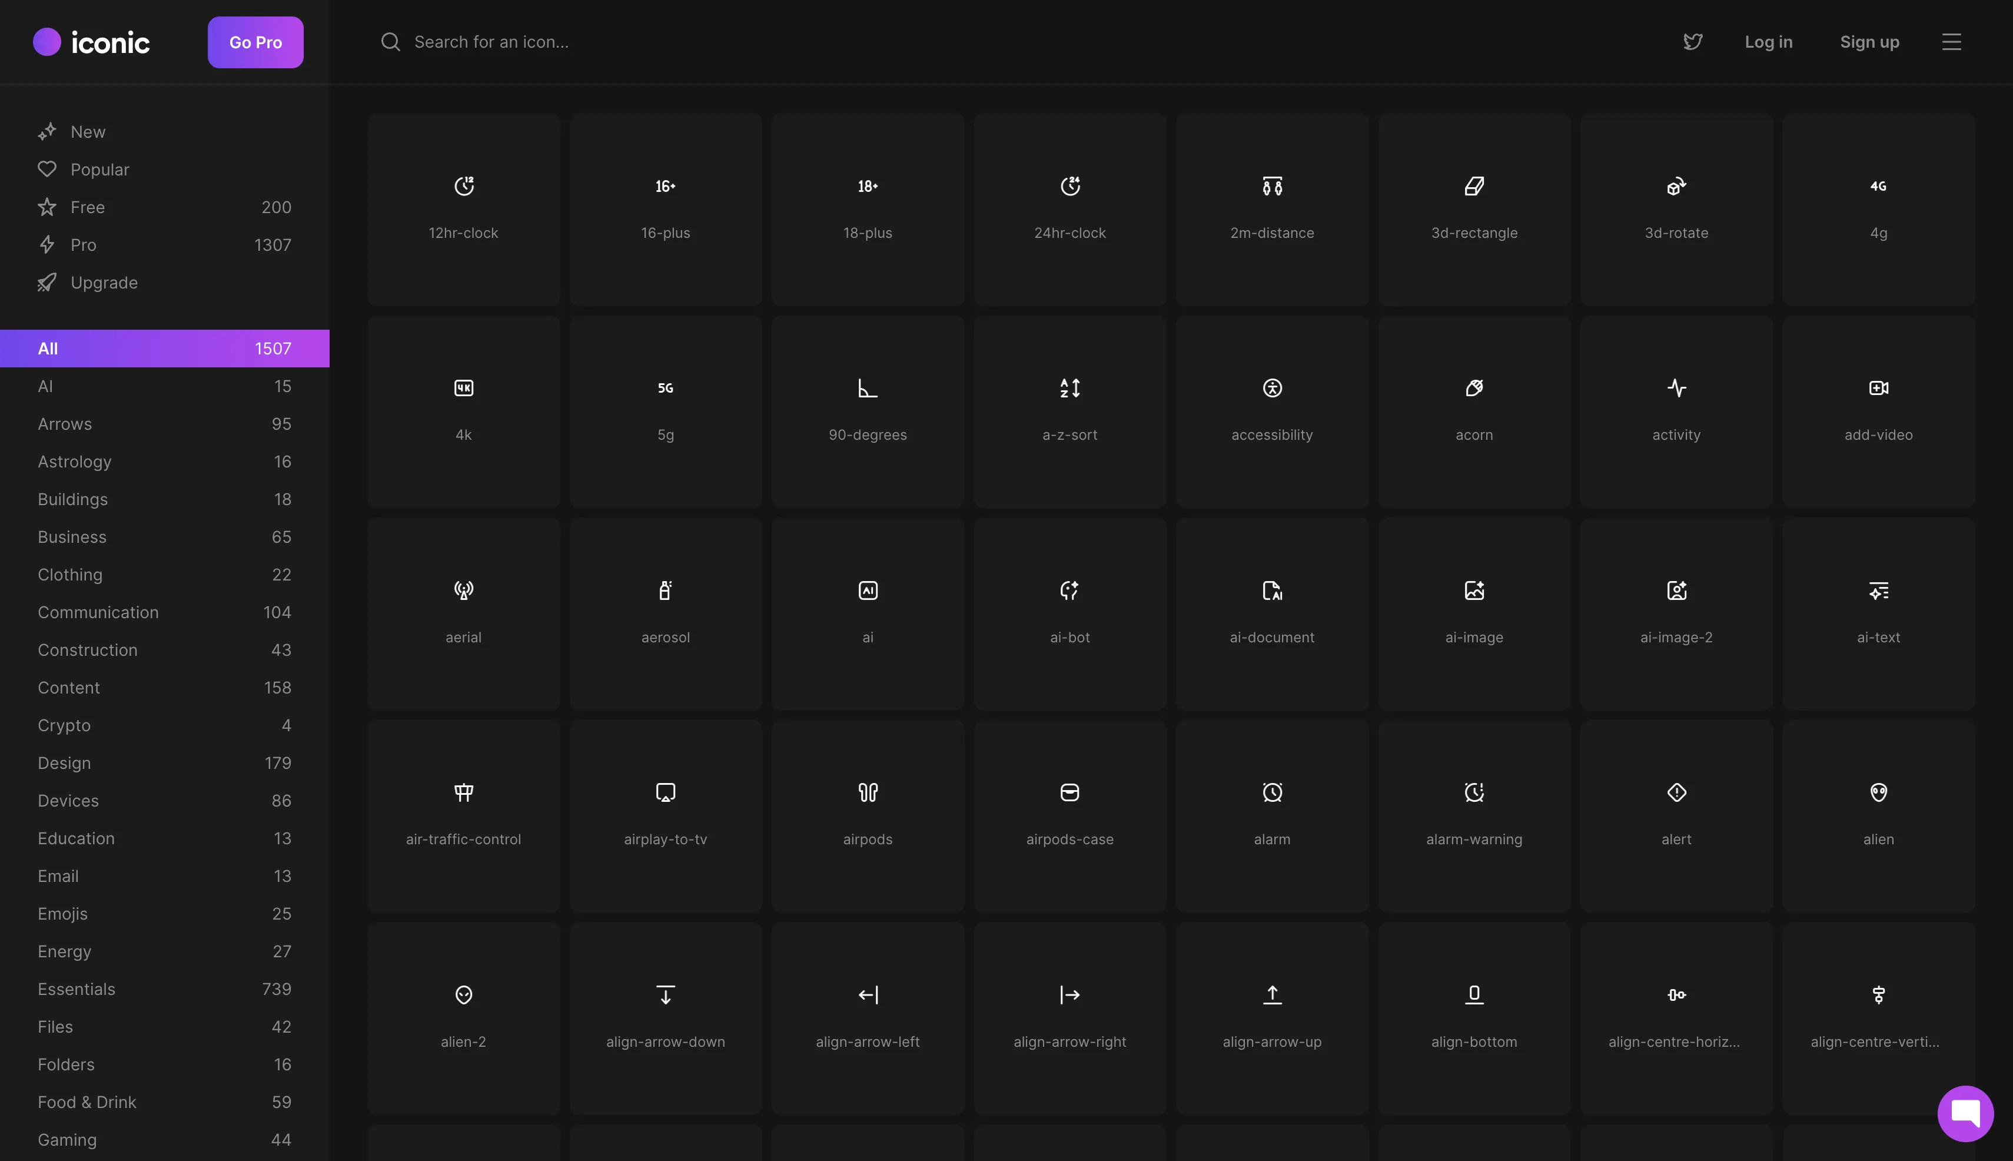The height and width of the screenshot is (1161, 2013).
Task: Click the Sign up link
Action: [x=1869, y=41]
